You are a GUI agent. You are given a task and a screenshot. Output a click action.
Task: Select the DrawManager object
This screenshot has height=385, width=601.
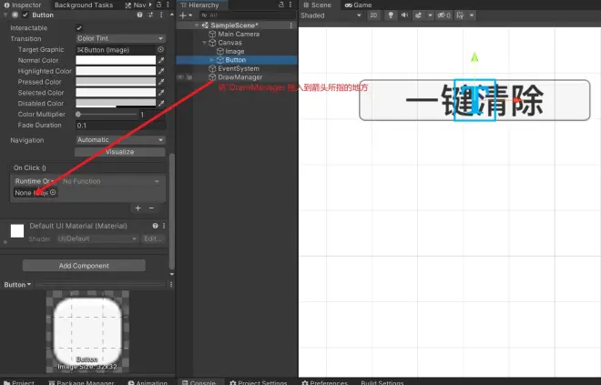[239, 77]
